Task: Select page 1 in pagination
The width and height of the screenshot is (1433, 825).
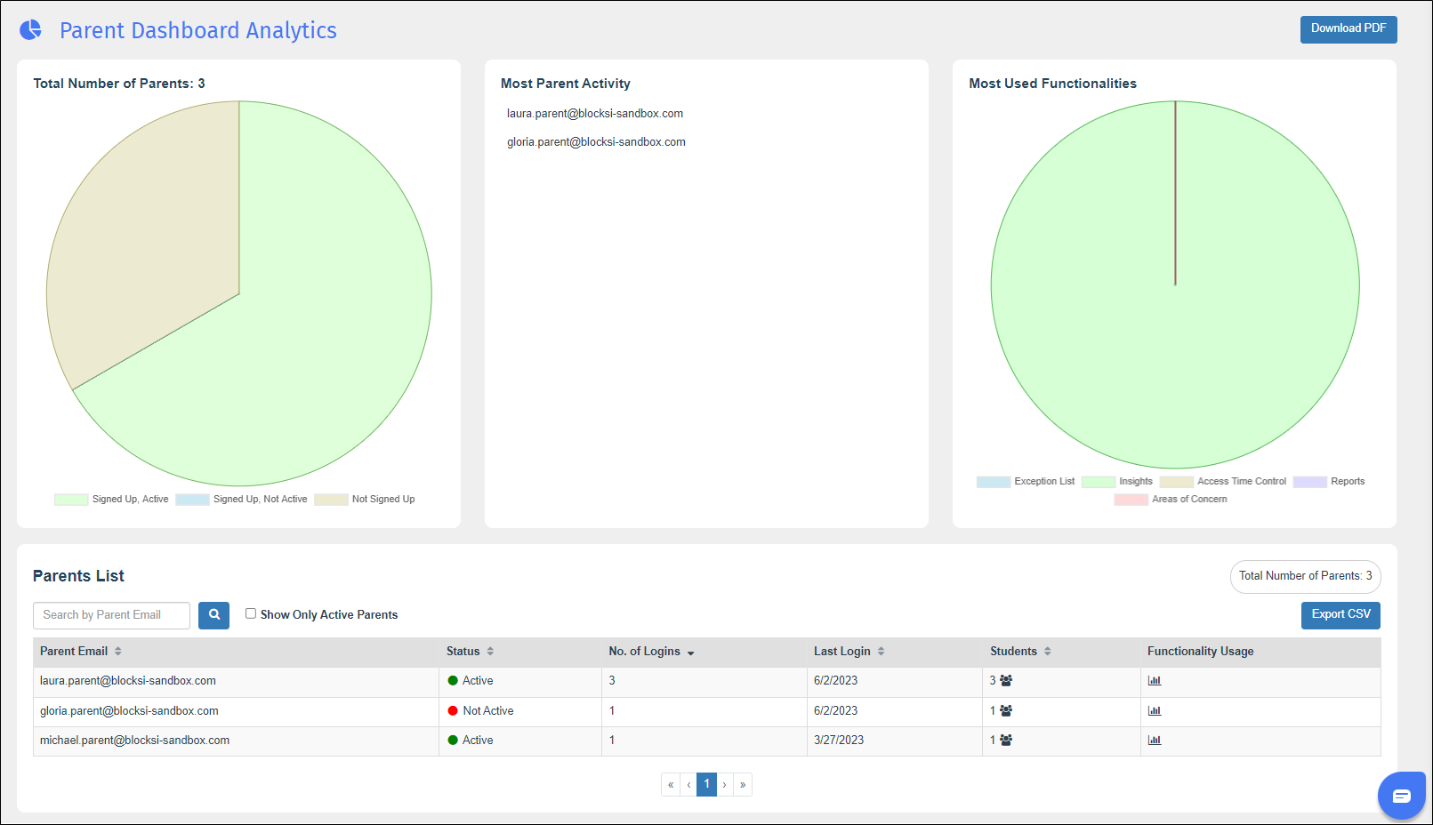Action: pyautogui.click(x=707, y=785)
